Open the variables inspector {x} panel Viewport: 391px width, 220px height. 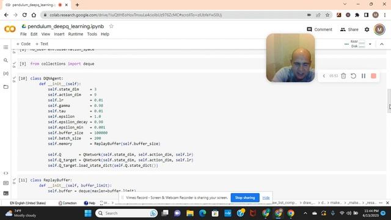pos(5,73)
